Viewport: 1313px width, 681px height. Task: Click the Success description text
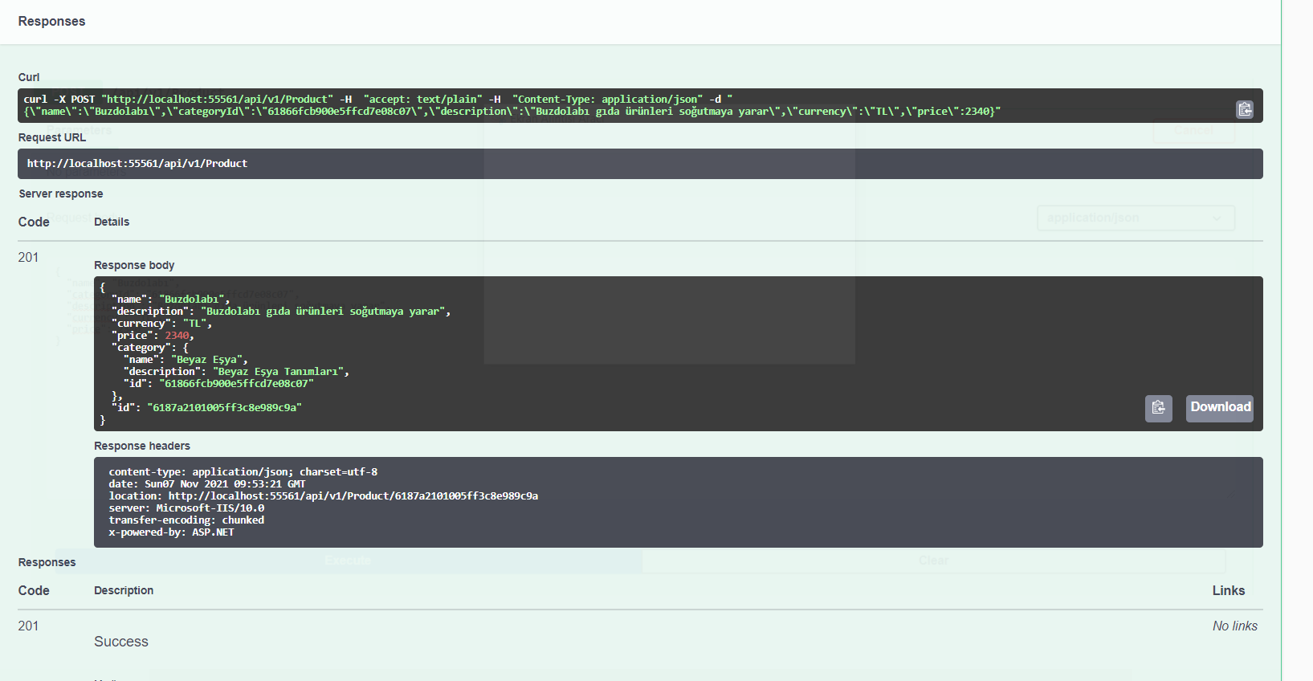tap(121, 642)
